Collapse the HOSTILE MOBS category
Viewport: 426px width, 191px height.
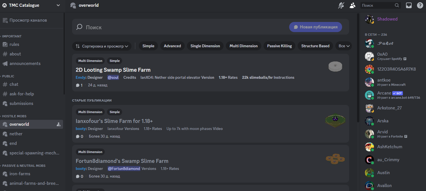(x=14, y=116)
